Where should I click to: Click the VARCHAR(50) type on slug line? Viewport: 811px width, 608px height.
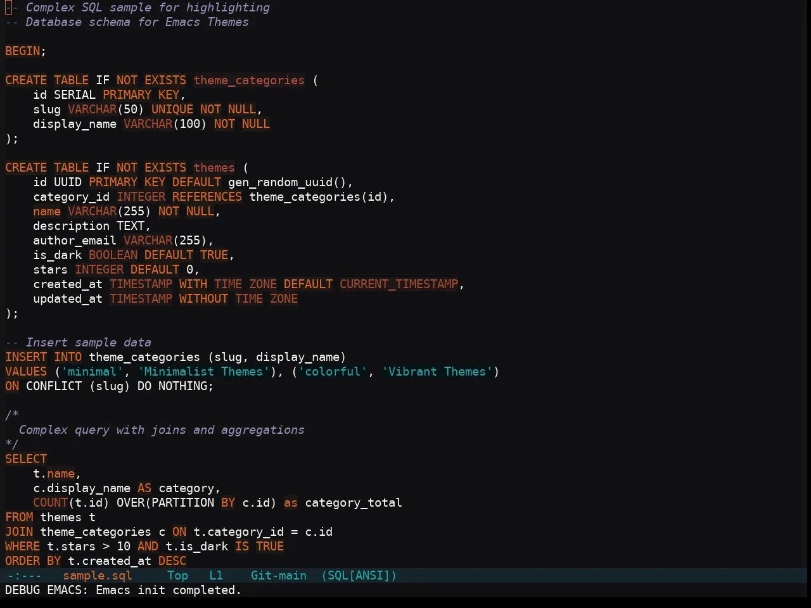(x=106, y=110)
